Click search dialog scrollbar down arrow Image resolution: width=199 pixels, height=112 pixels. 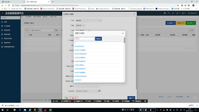pyautogui.click(x=124, y=82)
